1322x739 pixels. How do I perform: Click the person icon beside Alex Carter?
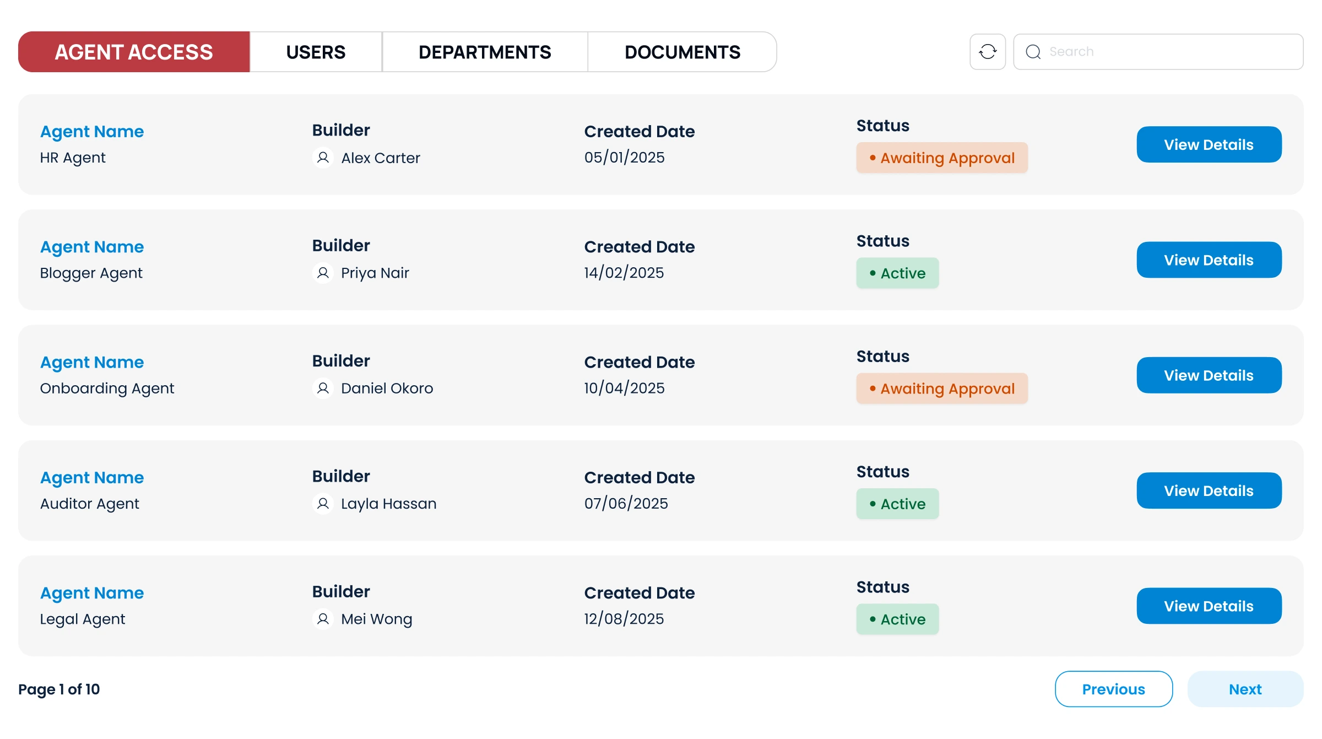pyautogui.click(x=323, y=158)
